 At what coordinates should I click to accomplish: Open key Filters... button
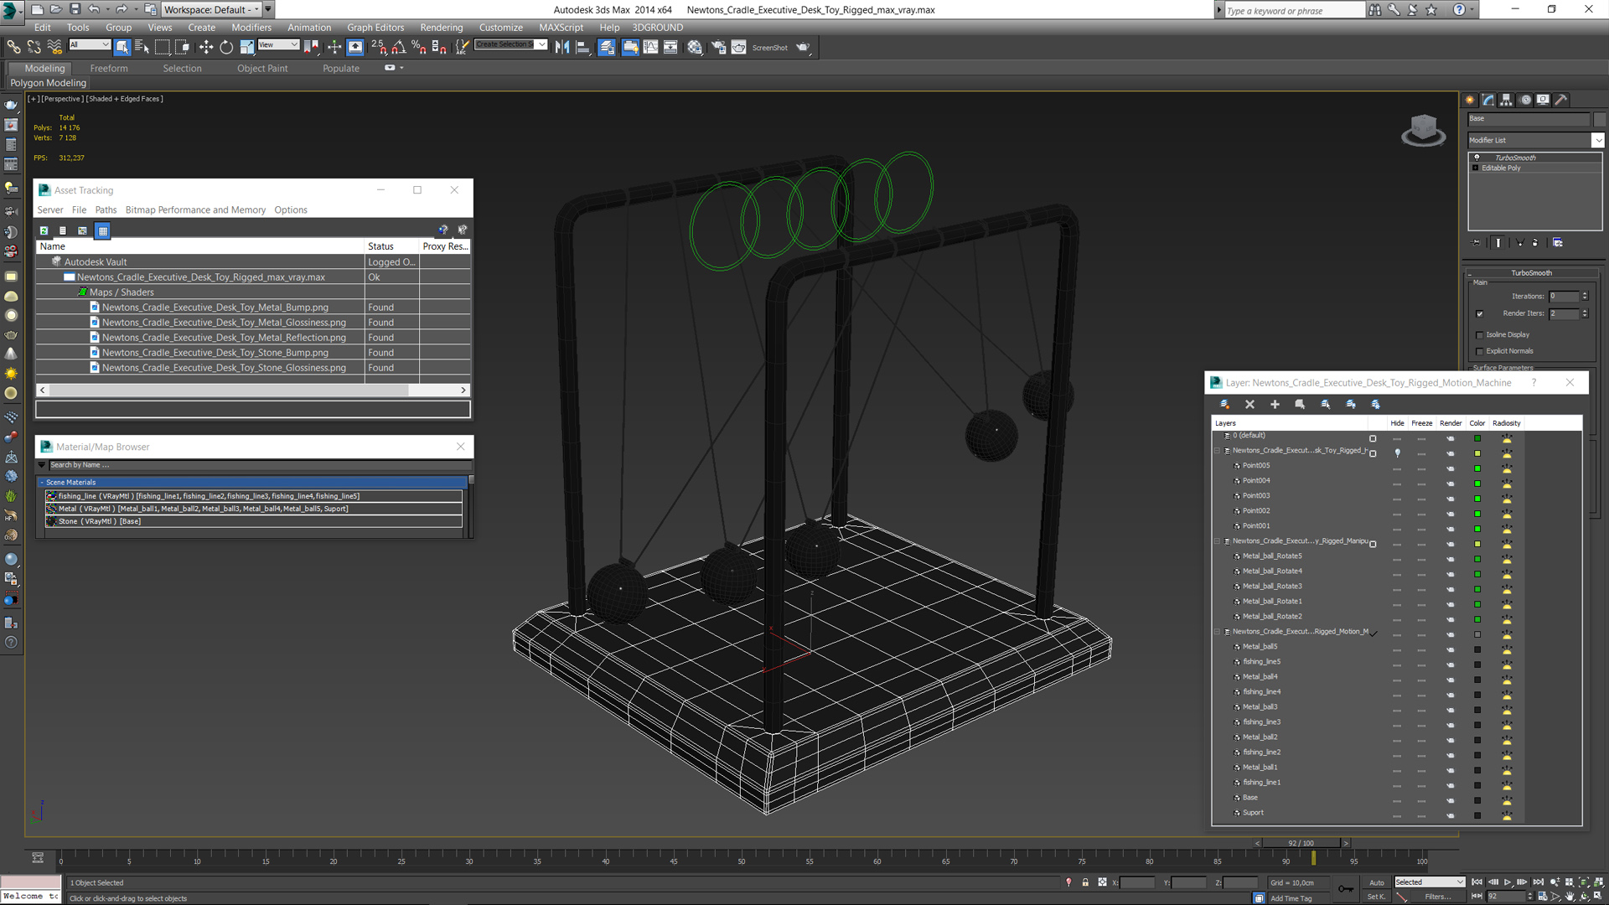tap(1437, 897)
